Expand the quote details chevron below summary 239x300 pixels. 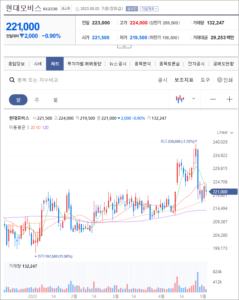coord(124,46)
